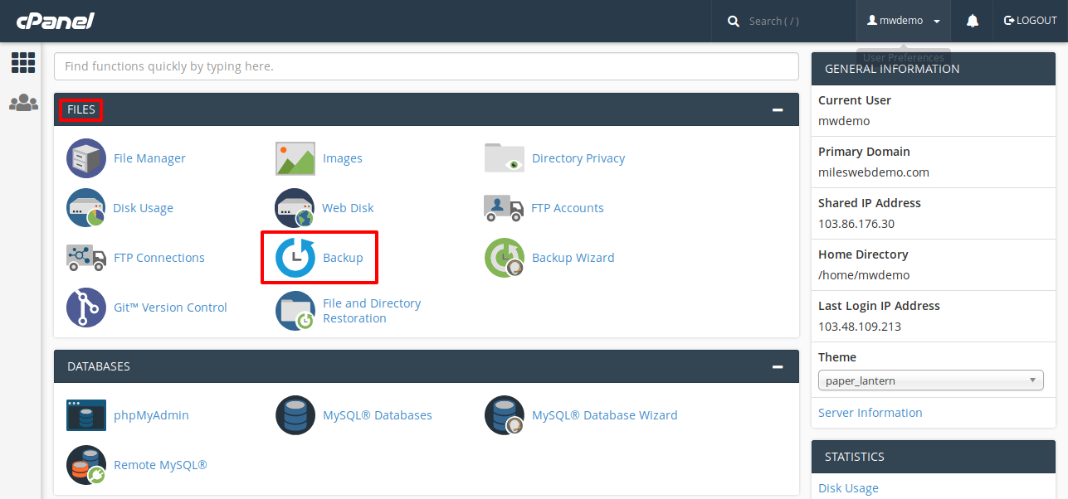
Task: Click the FTP Accounts truck icon
Action: pyautogui.click(x=504, y=208)
